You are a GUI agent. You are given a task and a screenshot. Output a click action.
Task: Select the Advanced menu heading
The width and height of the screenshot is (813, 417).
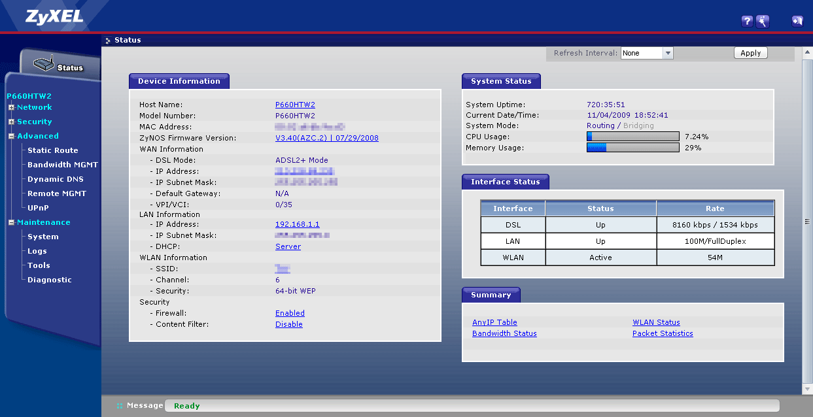38,136
